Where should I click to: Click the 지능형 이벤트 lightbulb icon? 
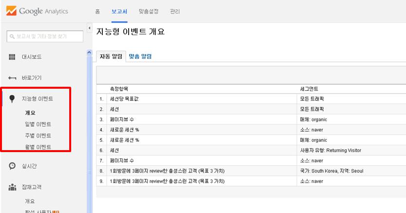[x=12, y=99]
